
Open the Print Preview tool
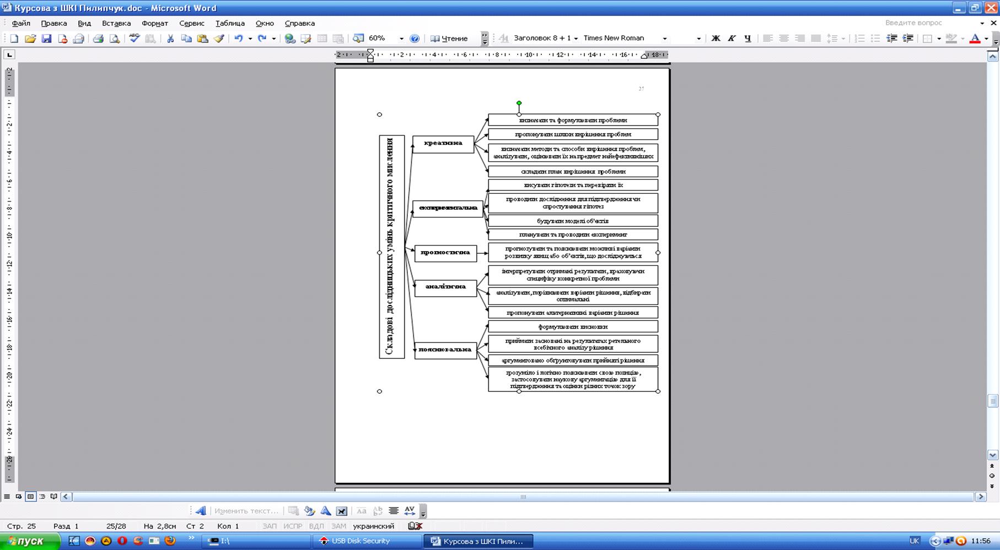[x=115, y=39]
